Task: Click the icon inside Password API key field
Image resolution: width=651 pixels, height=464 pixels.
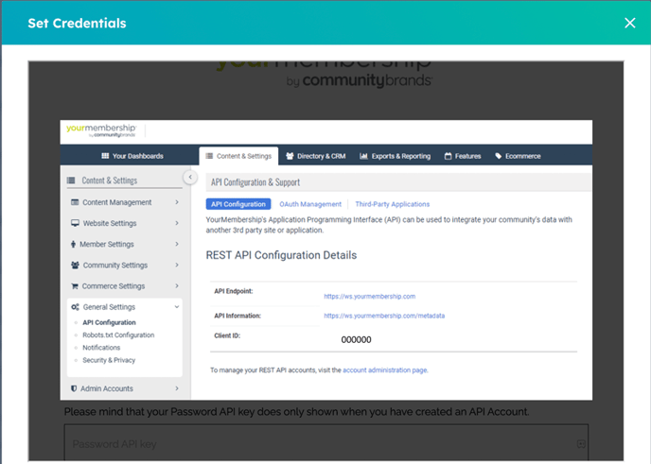Action: (581, 444)
